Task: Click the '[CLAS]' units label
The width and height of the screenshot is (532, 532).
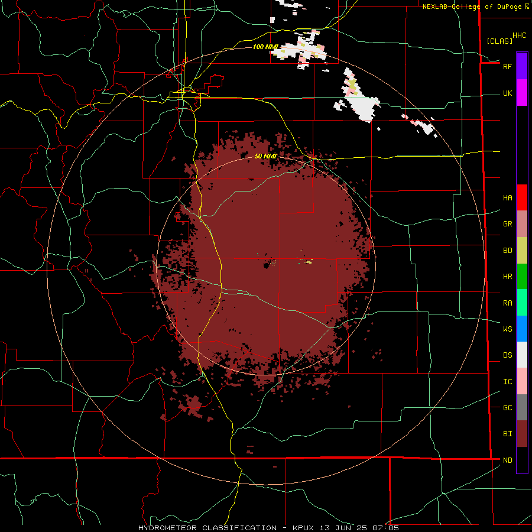Action: coord(499,41)
